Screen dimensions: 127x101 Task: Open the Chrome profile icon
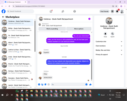point(121,6)
